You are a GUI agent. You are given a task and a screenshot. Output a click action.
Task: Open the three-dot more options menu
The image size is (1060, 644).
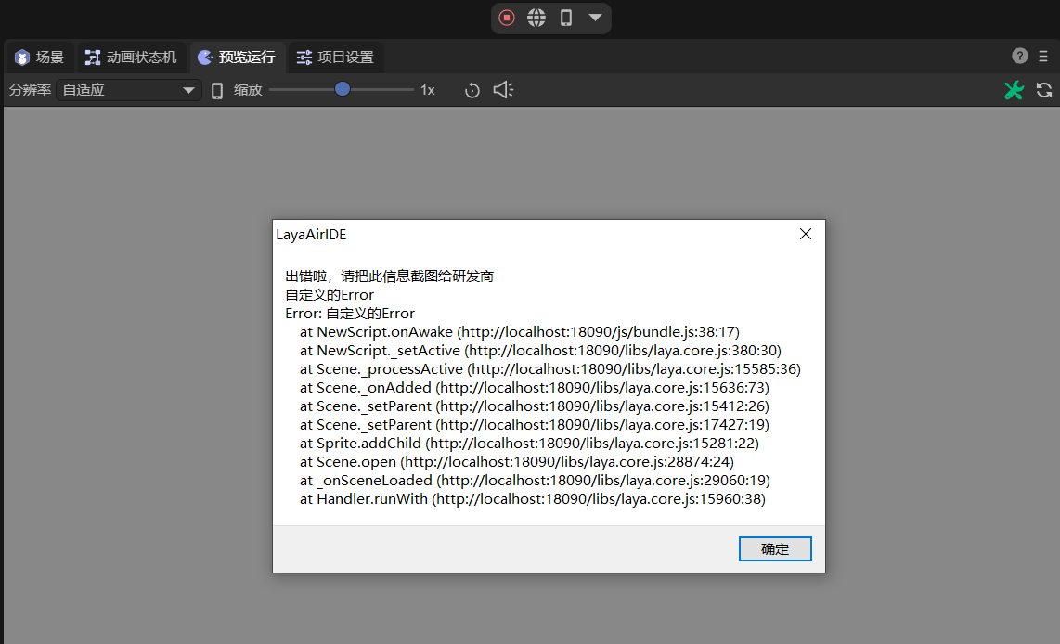[x=1044, y=56]
